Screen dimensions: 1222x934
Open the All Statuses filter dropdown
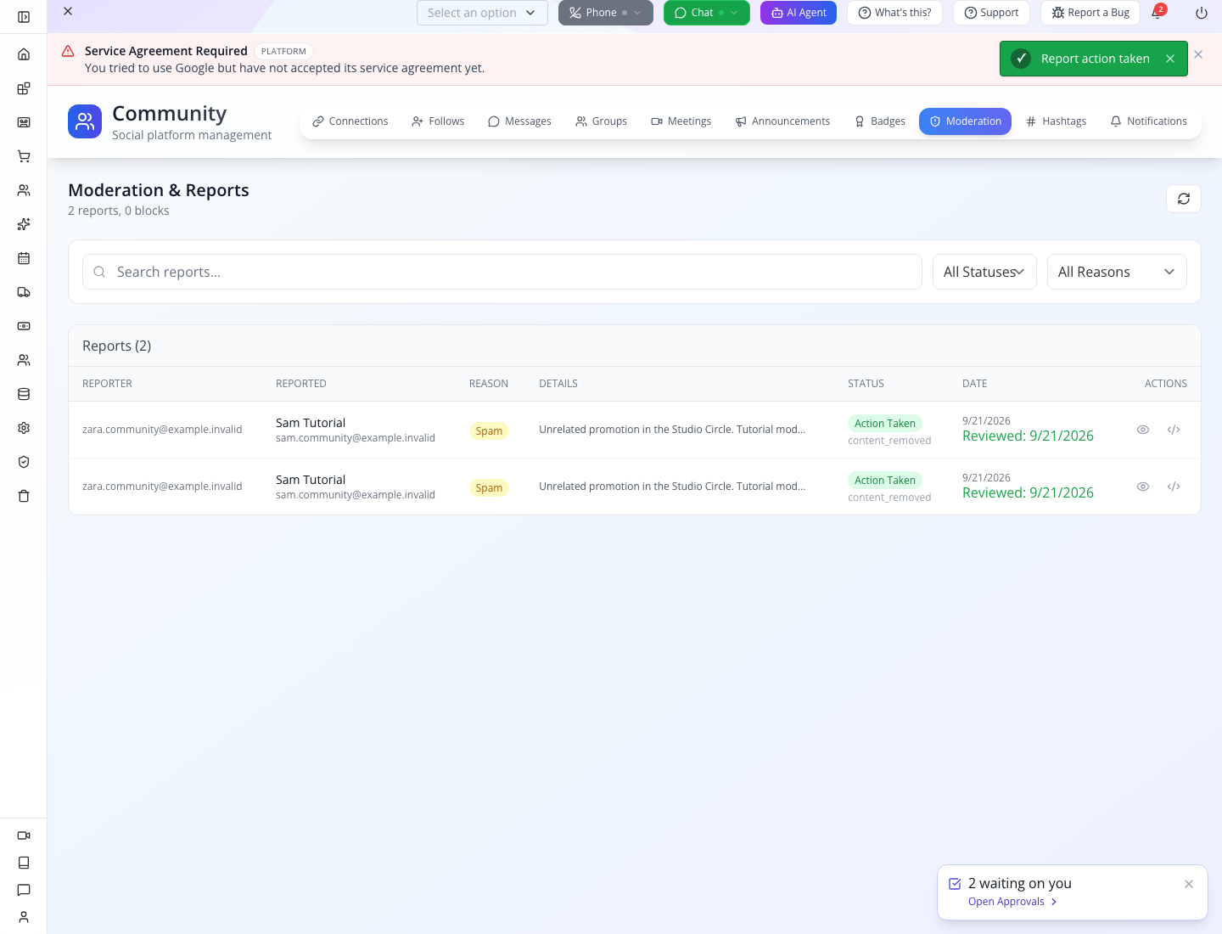pos(984,272)
